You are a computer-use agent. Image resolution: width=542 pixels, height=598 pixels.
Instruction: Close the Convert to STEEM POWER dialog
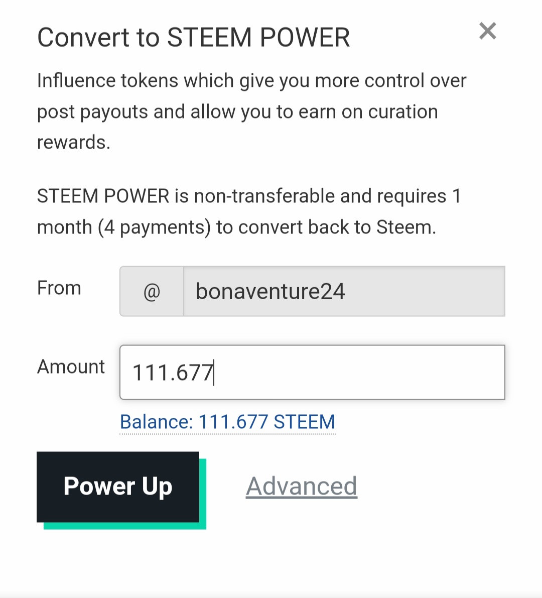(487, 31)
